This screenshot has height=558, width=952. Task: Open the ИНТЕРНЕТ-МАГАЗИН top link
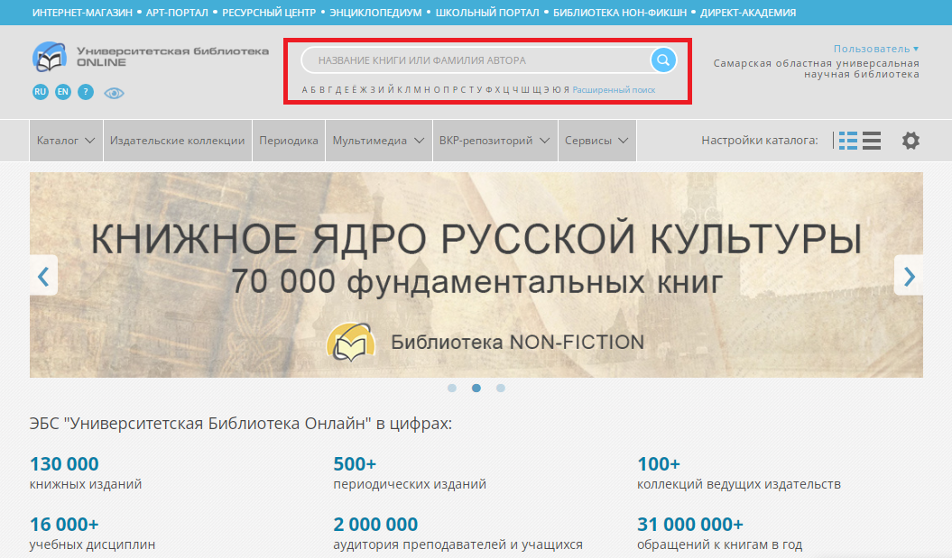coord(82,13)
